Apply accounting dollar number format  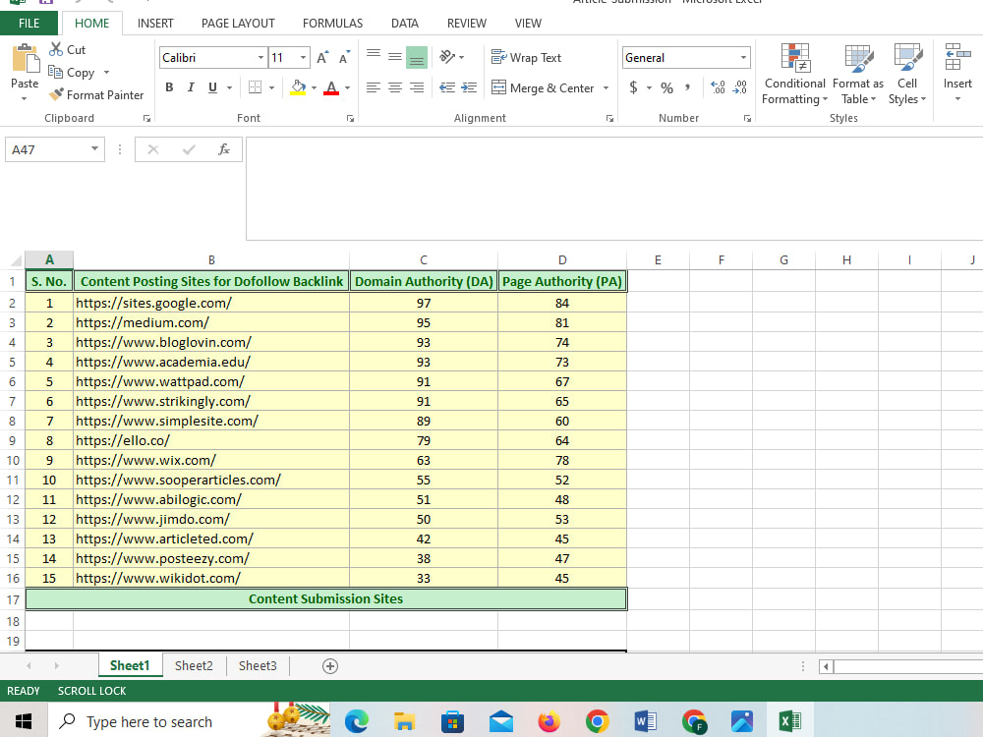click(x=633, y=87)
